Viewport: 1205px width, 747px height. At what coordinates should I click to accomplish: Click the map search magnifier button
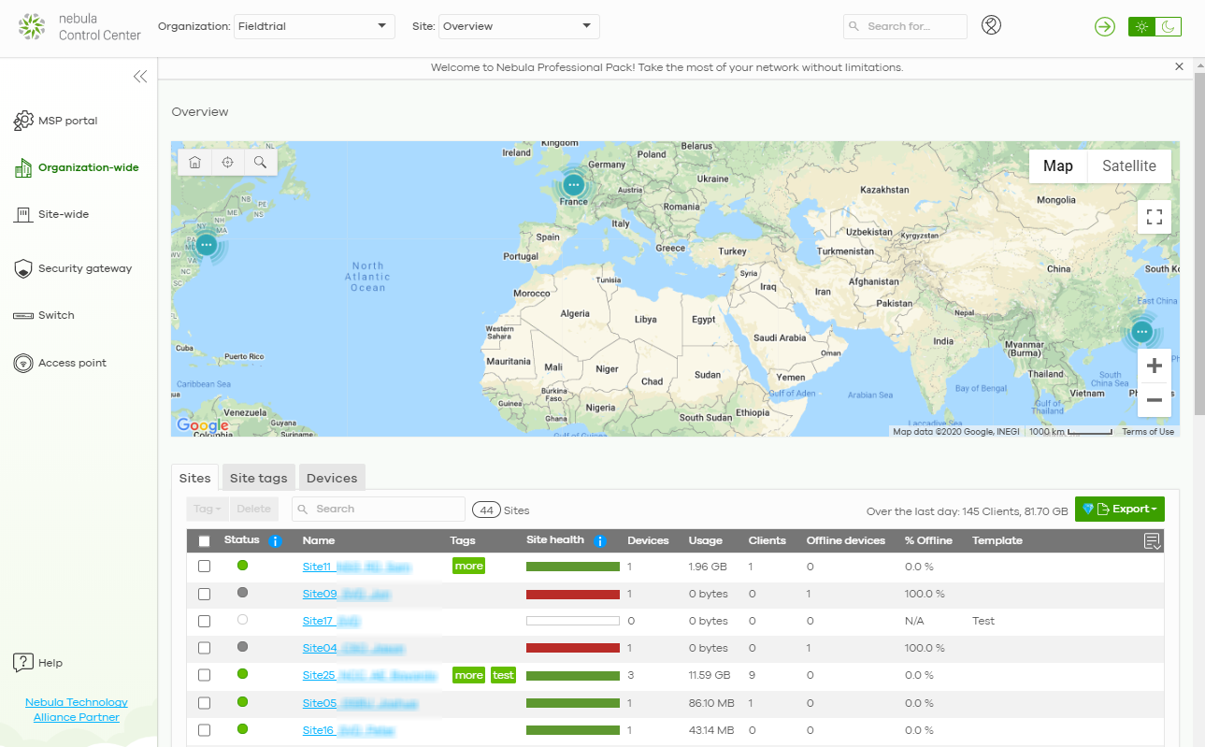[x=260, y=162]
